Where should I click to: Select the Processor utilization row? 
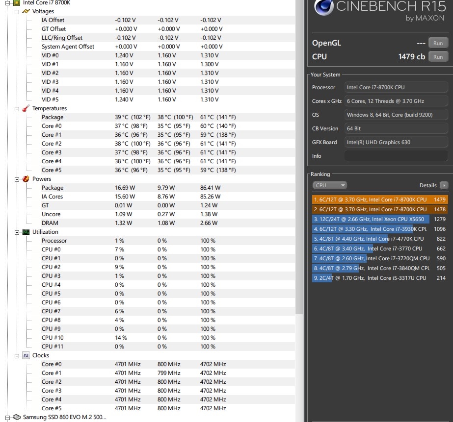(x=167, y=241)
